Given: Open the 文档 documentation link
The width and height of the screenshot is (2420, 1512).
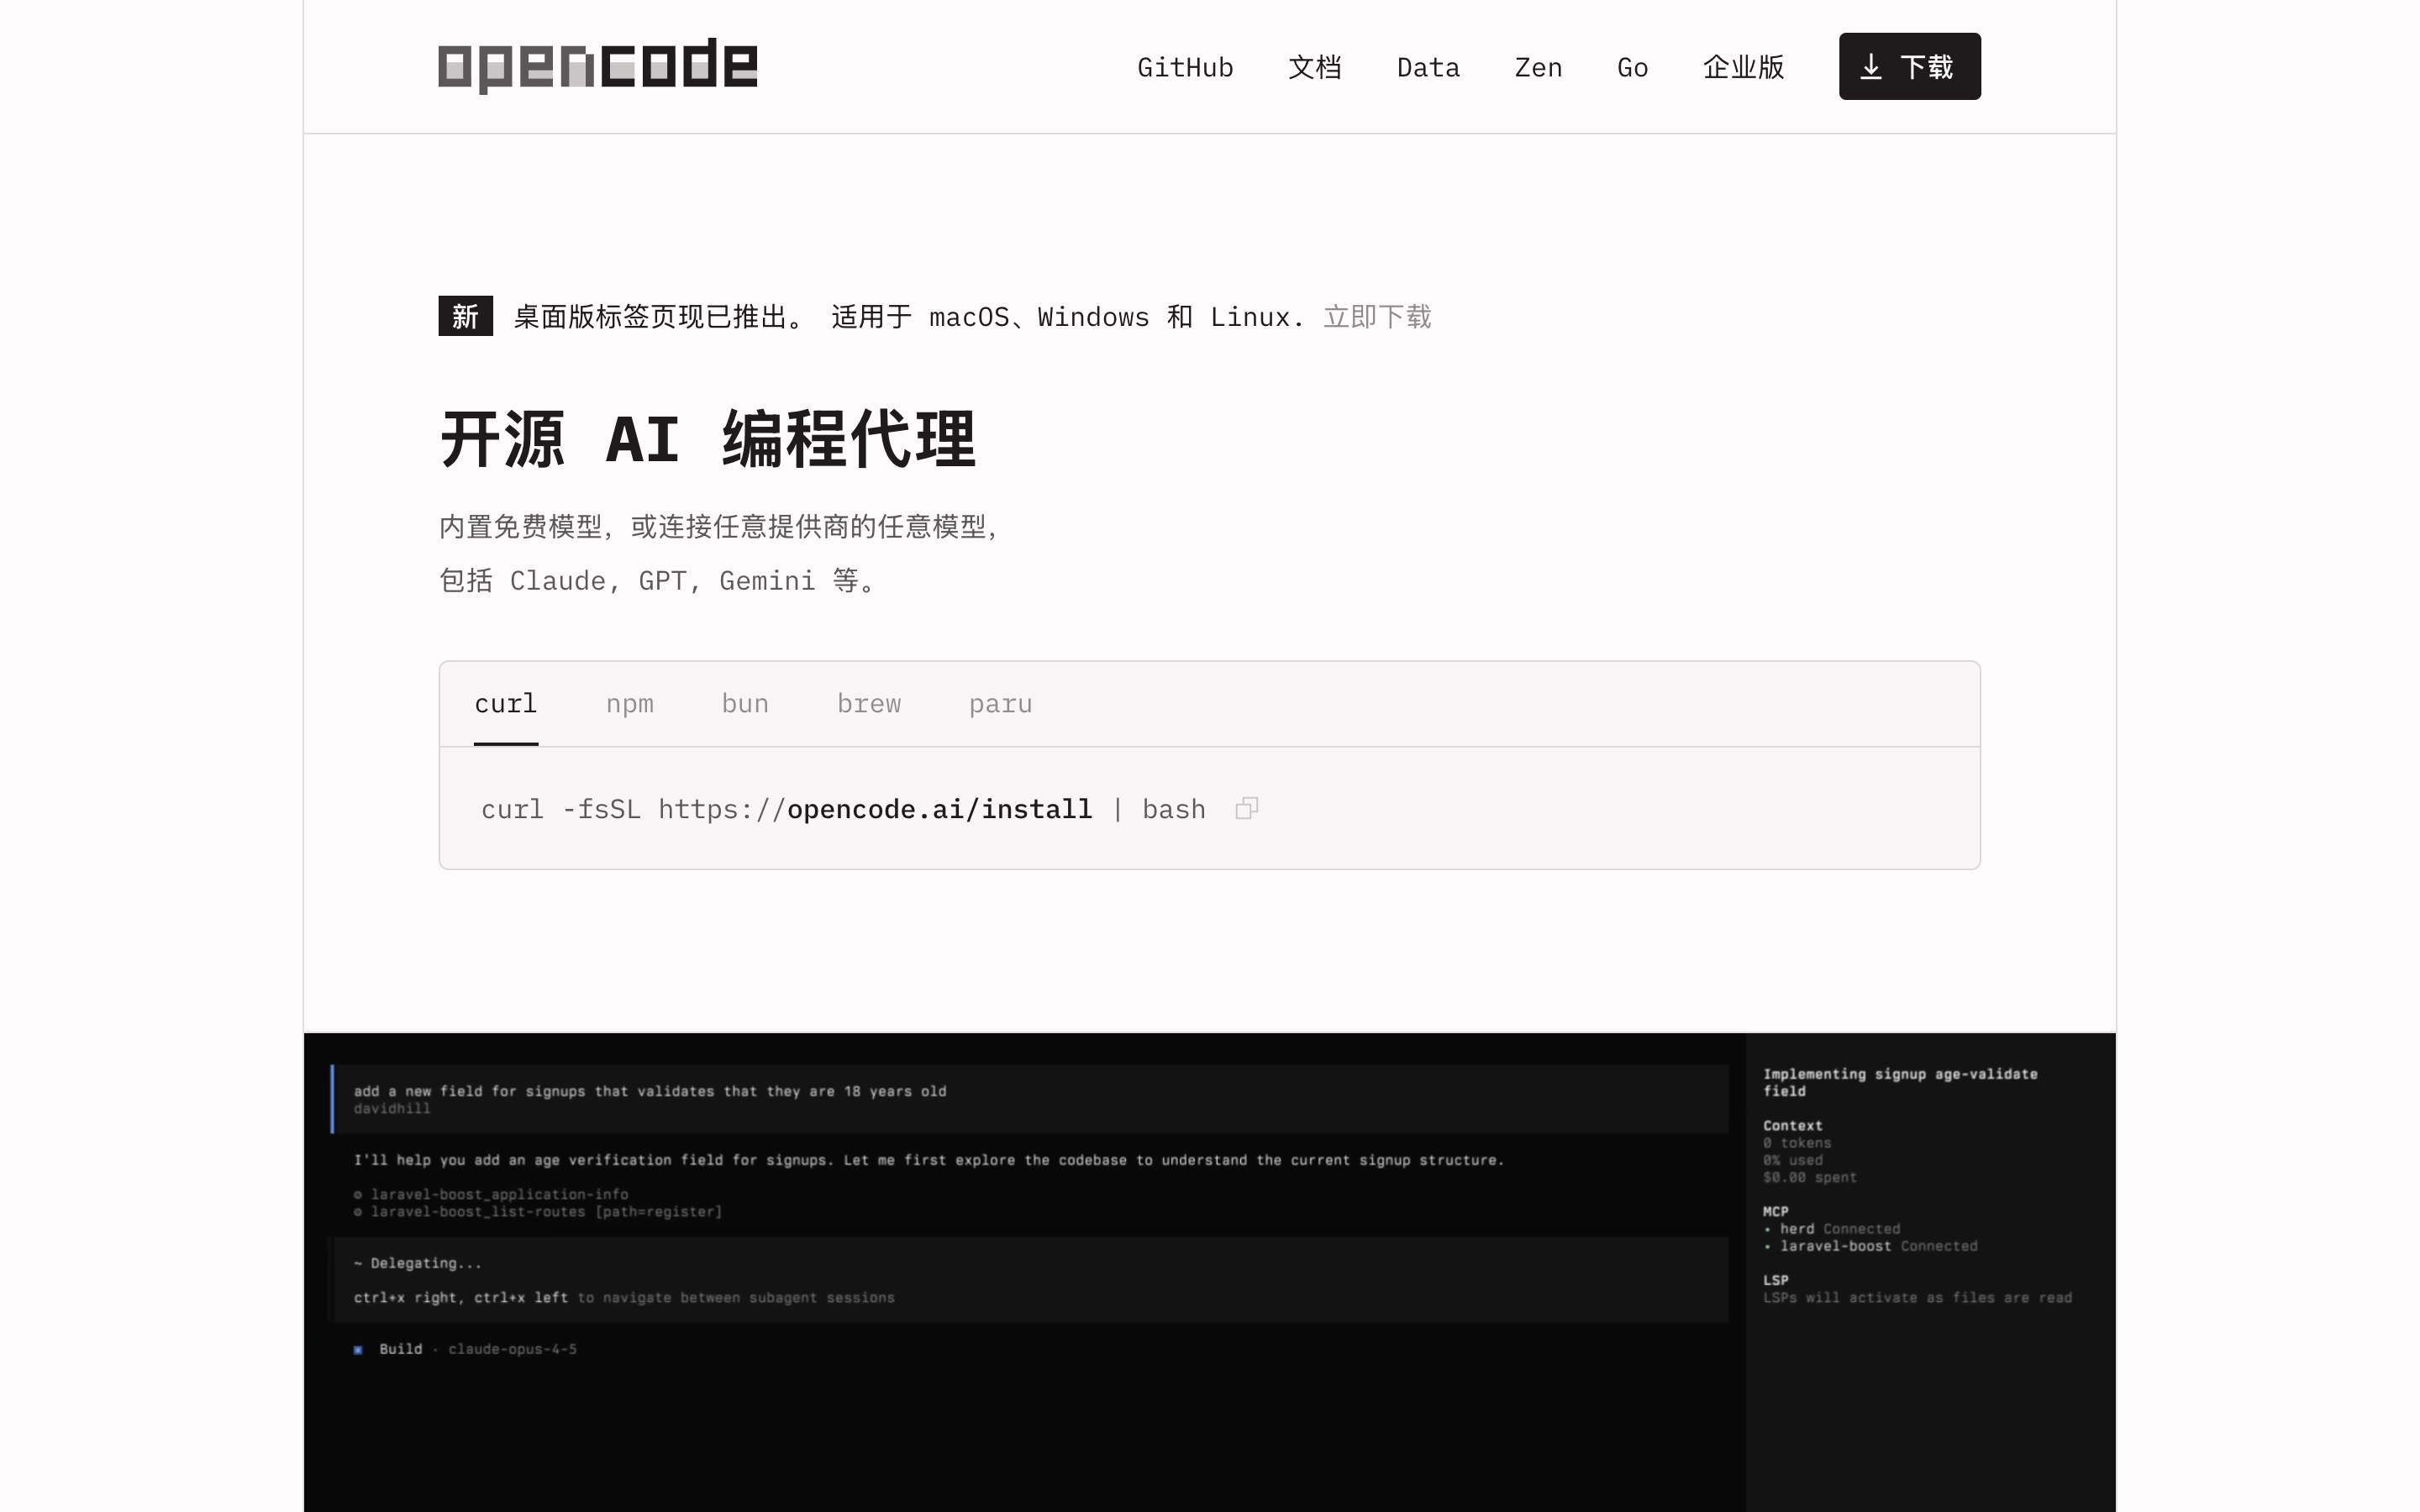Looking at the screenshot, I should pos(1315,67).
